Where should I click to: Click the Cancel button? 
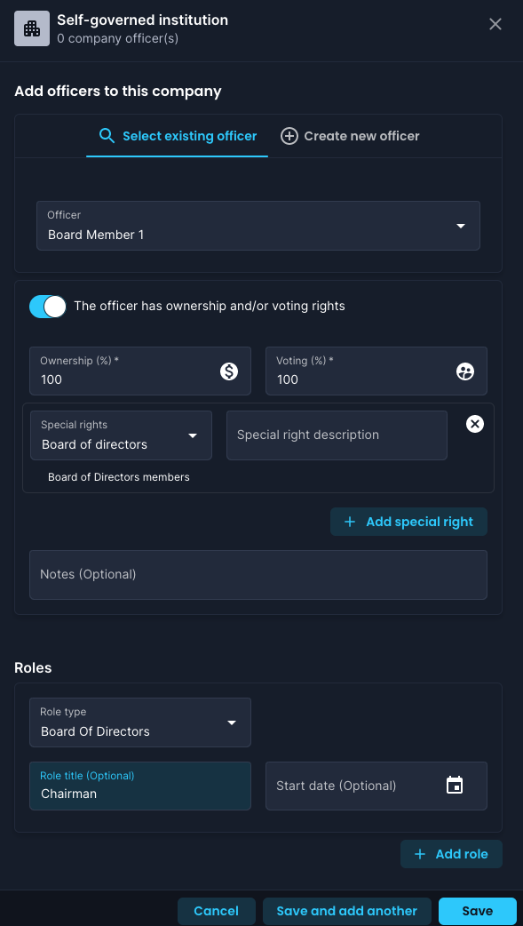tap(216, 911)
